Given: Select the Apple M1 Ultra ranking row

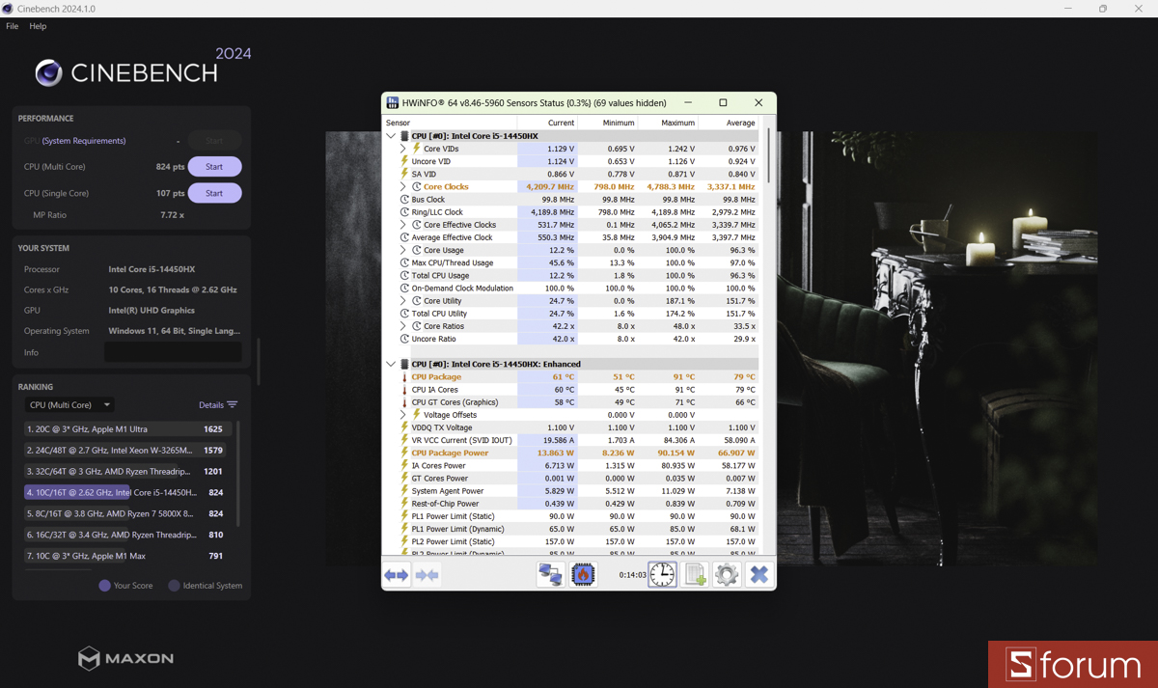Looking at the screenshot, I should click(x=126, y=429).
